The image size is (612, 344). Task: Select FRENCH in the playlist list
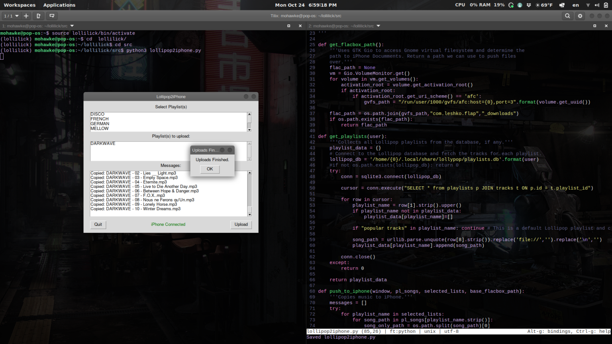[x=99, y=119]
